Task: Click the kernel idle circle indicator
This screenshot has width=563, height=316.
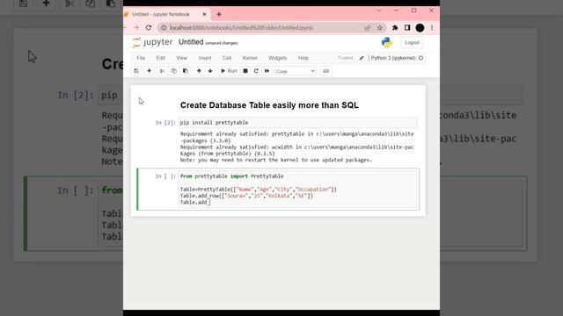Action: 420,58
